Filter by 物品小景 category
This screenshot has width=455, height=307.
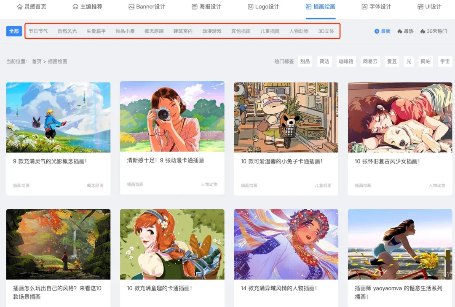[125, 31]
